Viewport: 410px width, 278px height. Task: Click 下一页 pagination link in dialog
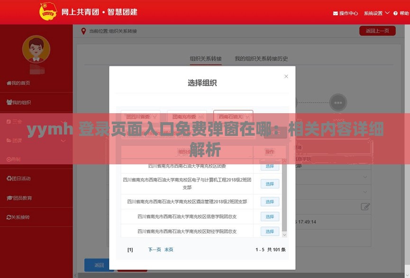(x=154, y=249)
